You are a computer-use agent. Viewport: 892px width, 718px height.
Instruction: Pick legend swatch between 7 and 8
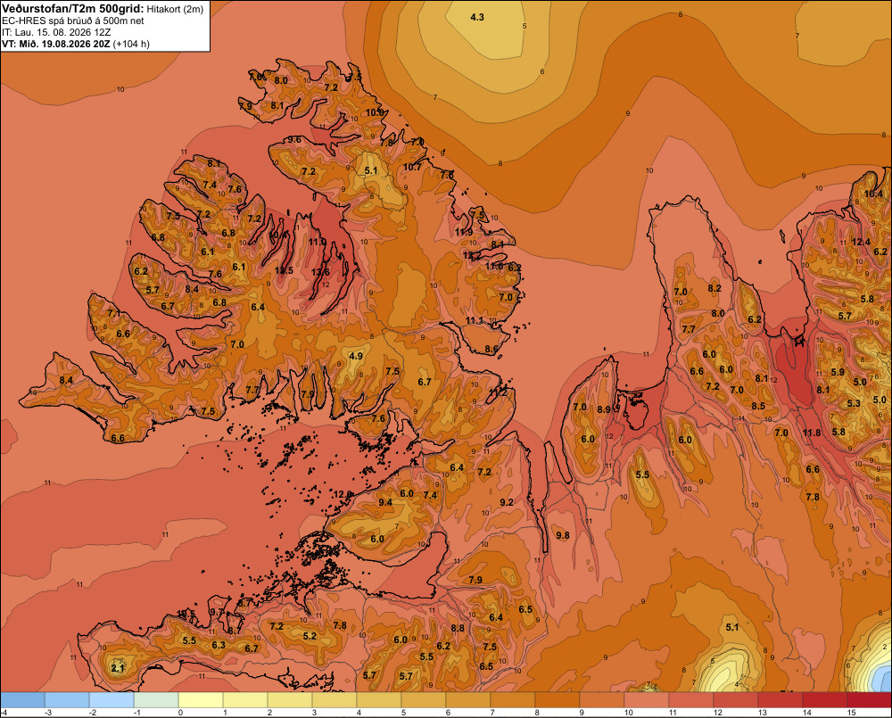(x=513, y=700)
